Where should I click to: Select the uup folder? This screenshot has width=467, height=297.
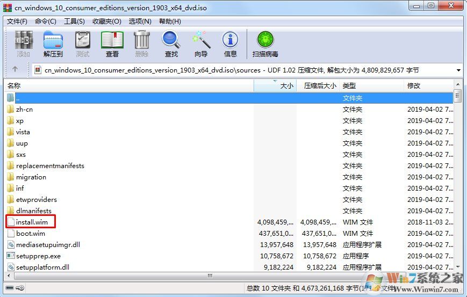21,143
